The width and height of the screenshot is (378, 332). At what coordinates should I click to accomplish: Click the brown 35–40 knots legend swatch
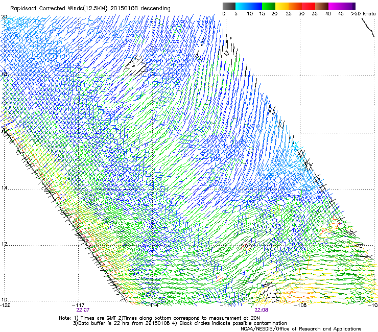tap(322, 6)
